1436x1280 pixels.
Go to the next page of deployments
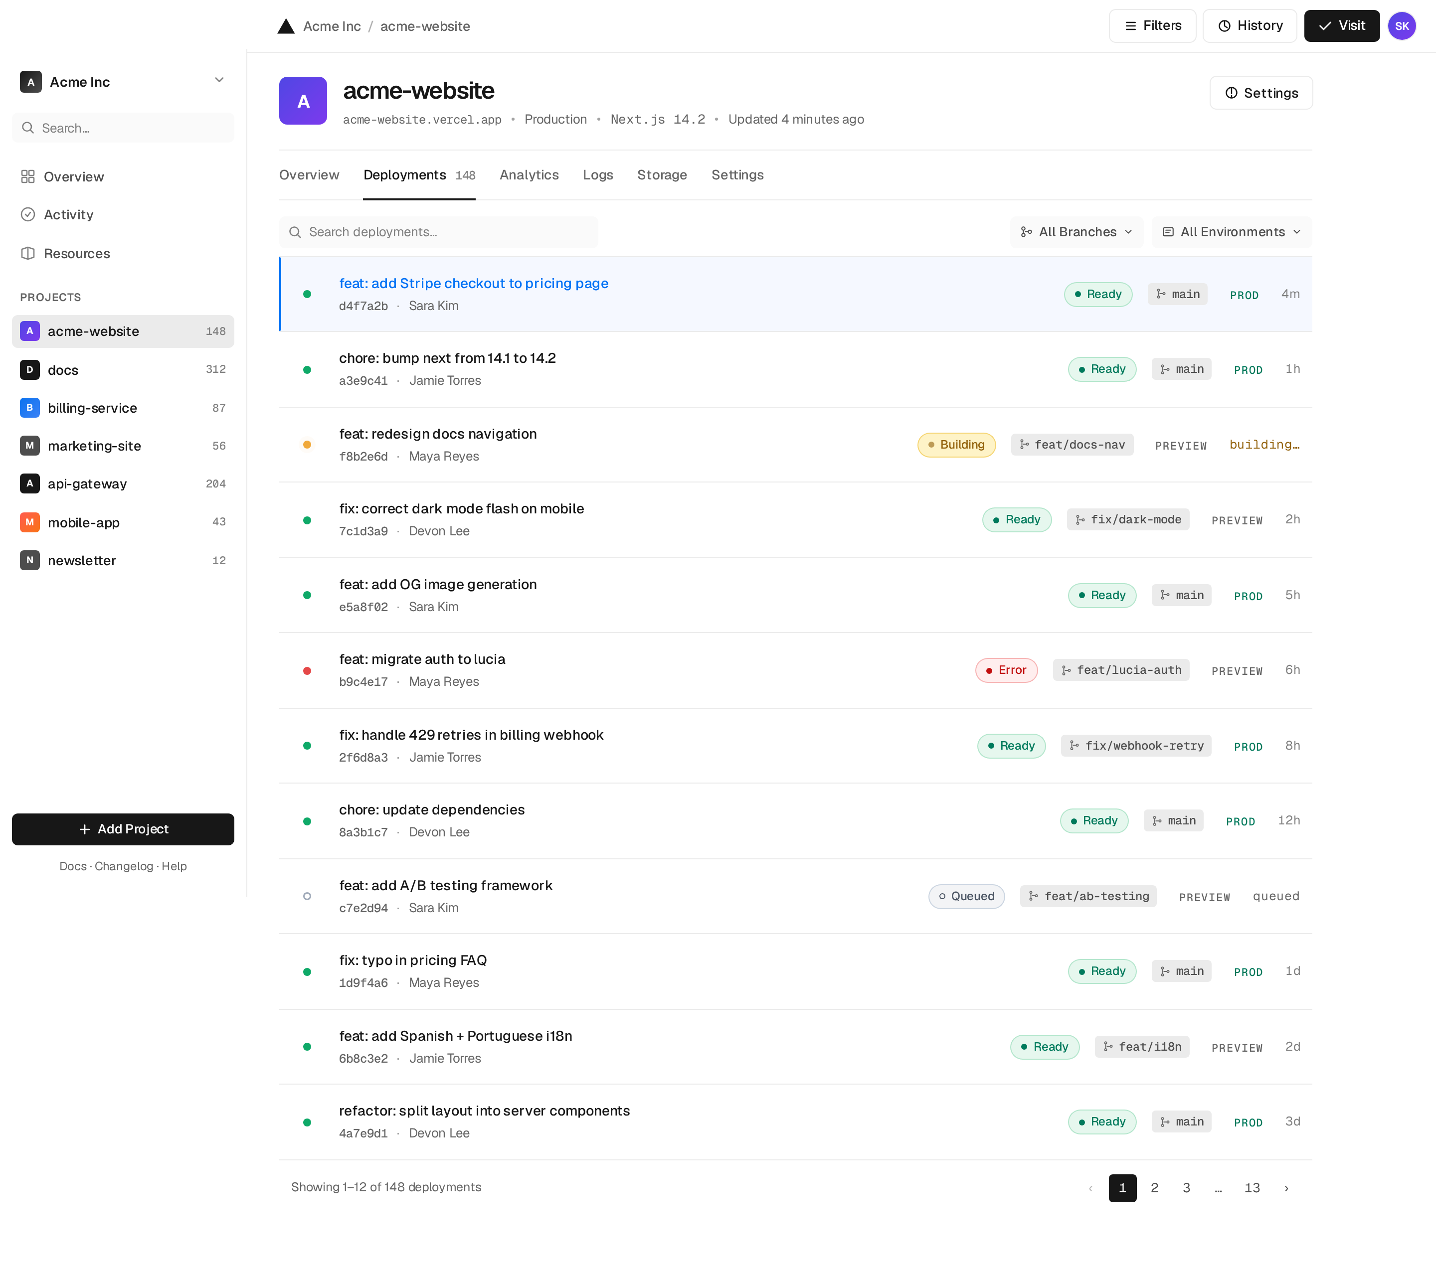click(1286, 1188)
